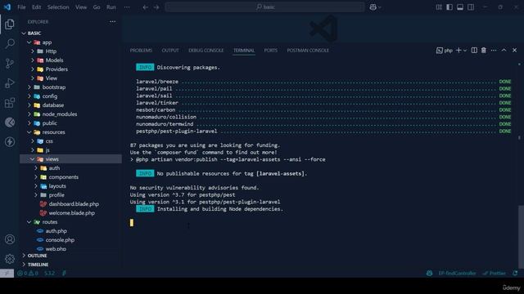Go back with the navigation arrow
This screenshot has width=524, height=294.
pos(146,7)
